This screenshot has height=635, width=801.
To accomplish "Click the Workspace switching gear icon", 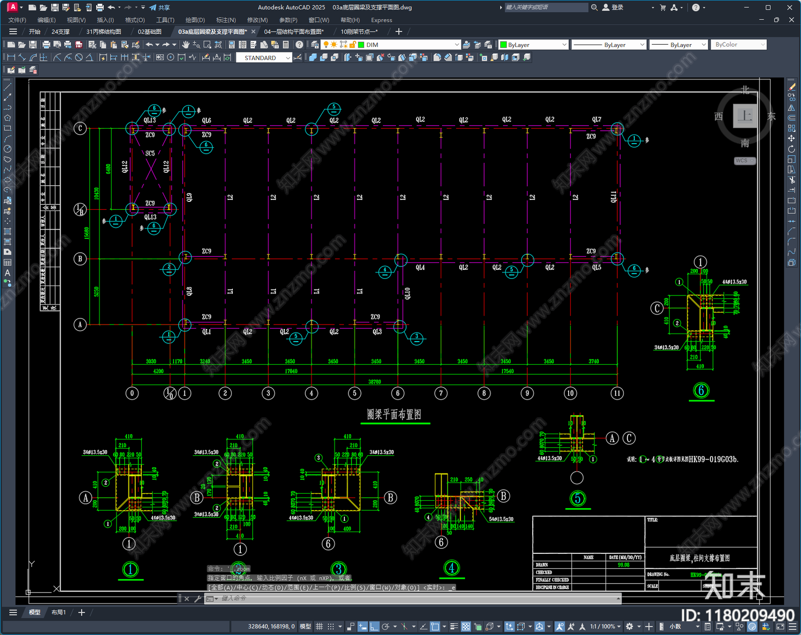I will tap(630, 626).
